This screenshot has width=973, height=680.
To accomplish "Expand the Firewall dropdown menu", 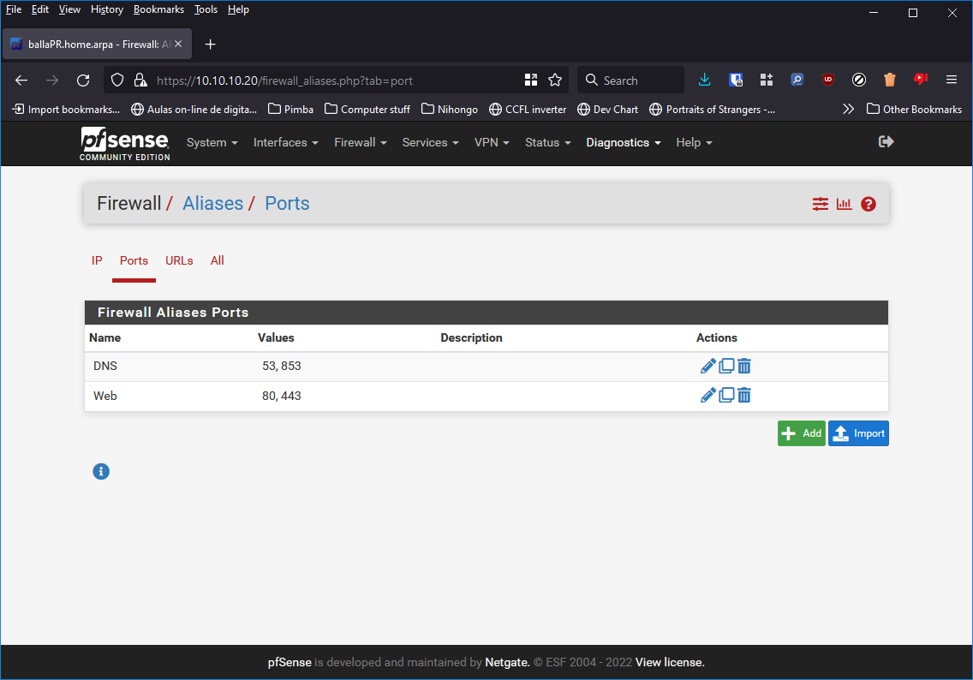I will tap(360, 143).
